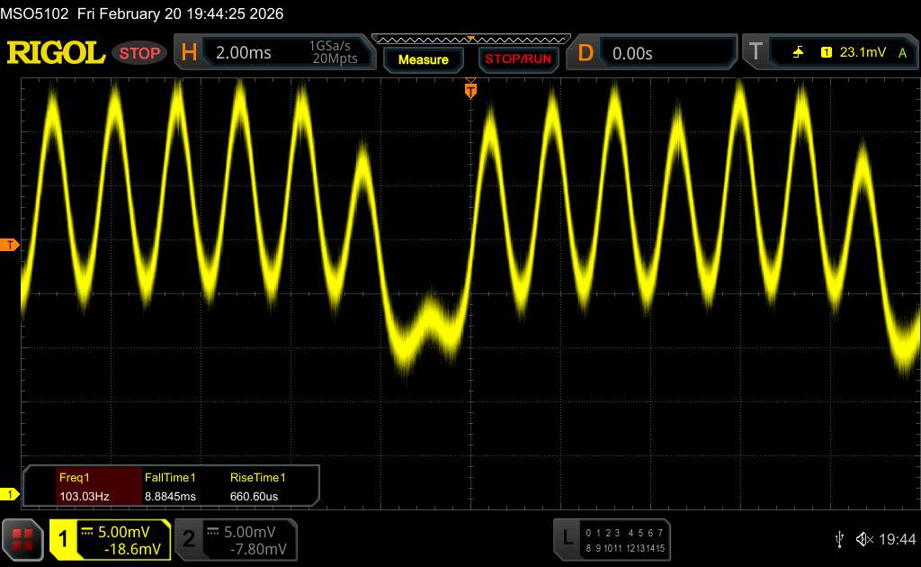921x567 pixels.
Task: Click the orange horizontal trigger position marker
Action: pos(469,89)
